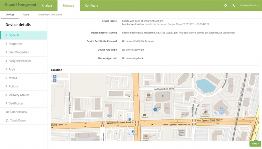The image size is (262, 149).
Task: Select the General section
Action: pos(23,35)
